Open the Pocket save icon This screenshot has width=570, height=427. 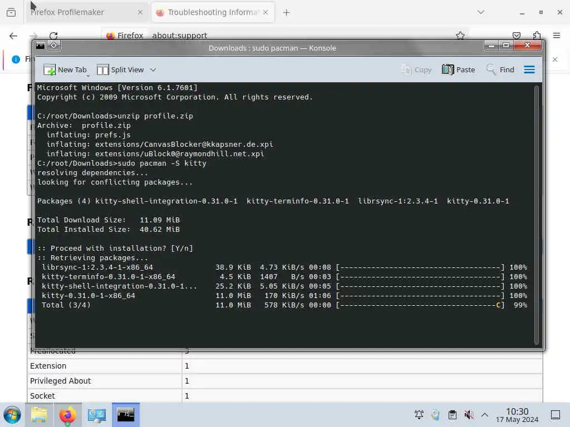point(516,36)
